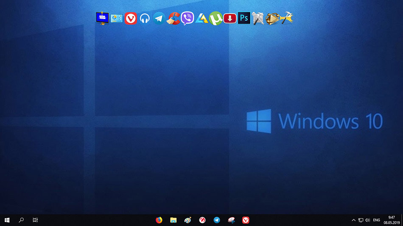Switch to Telegram in the taskbar
The height and width of the screenshot is (226, 403).
click(217, 220)
